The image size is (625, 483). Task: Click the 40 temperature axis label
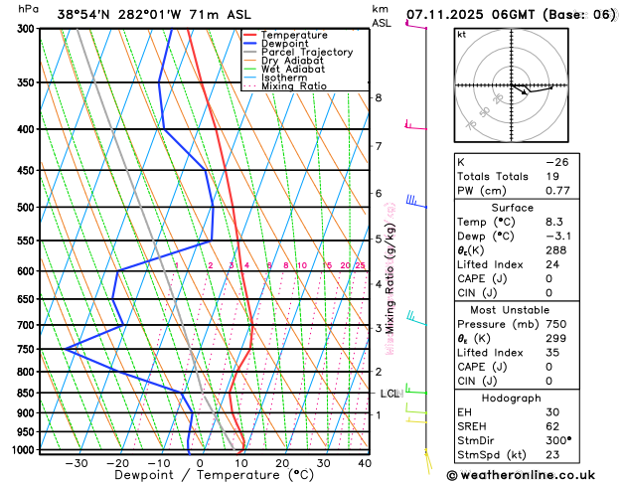pos(365,463)
